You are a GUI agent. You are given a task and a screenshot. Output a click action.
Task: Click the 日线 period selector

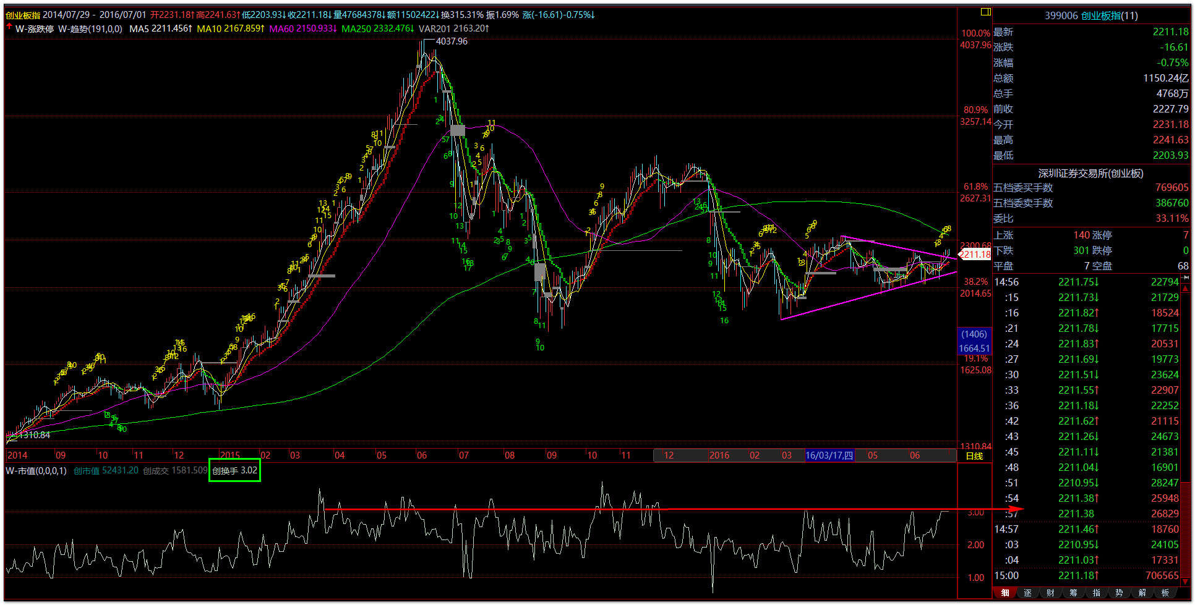click(x=974, y=456)
